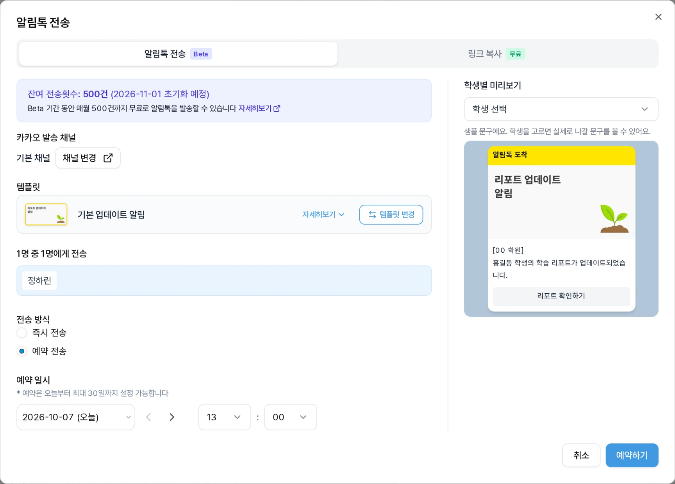This screenshot has height=484, width=675.
Task: Click the 기본 업데이트 알림 template name
Action: 111,214
